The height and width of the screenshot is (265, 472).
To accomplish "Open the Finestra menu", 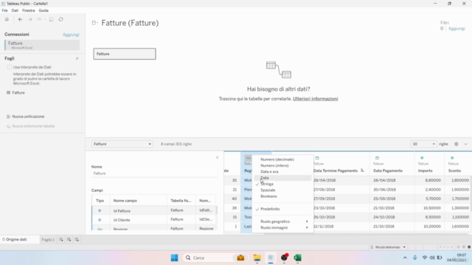I will point(29,10).
